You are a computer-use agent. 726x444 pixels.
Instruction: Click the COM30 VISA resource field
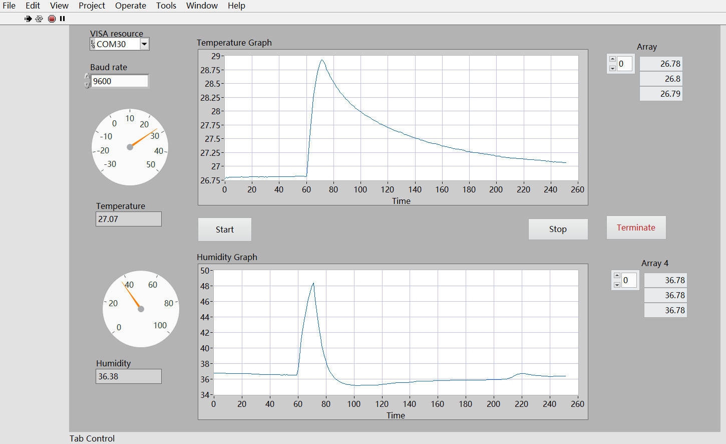[117, 44]
